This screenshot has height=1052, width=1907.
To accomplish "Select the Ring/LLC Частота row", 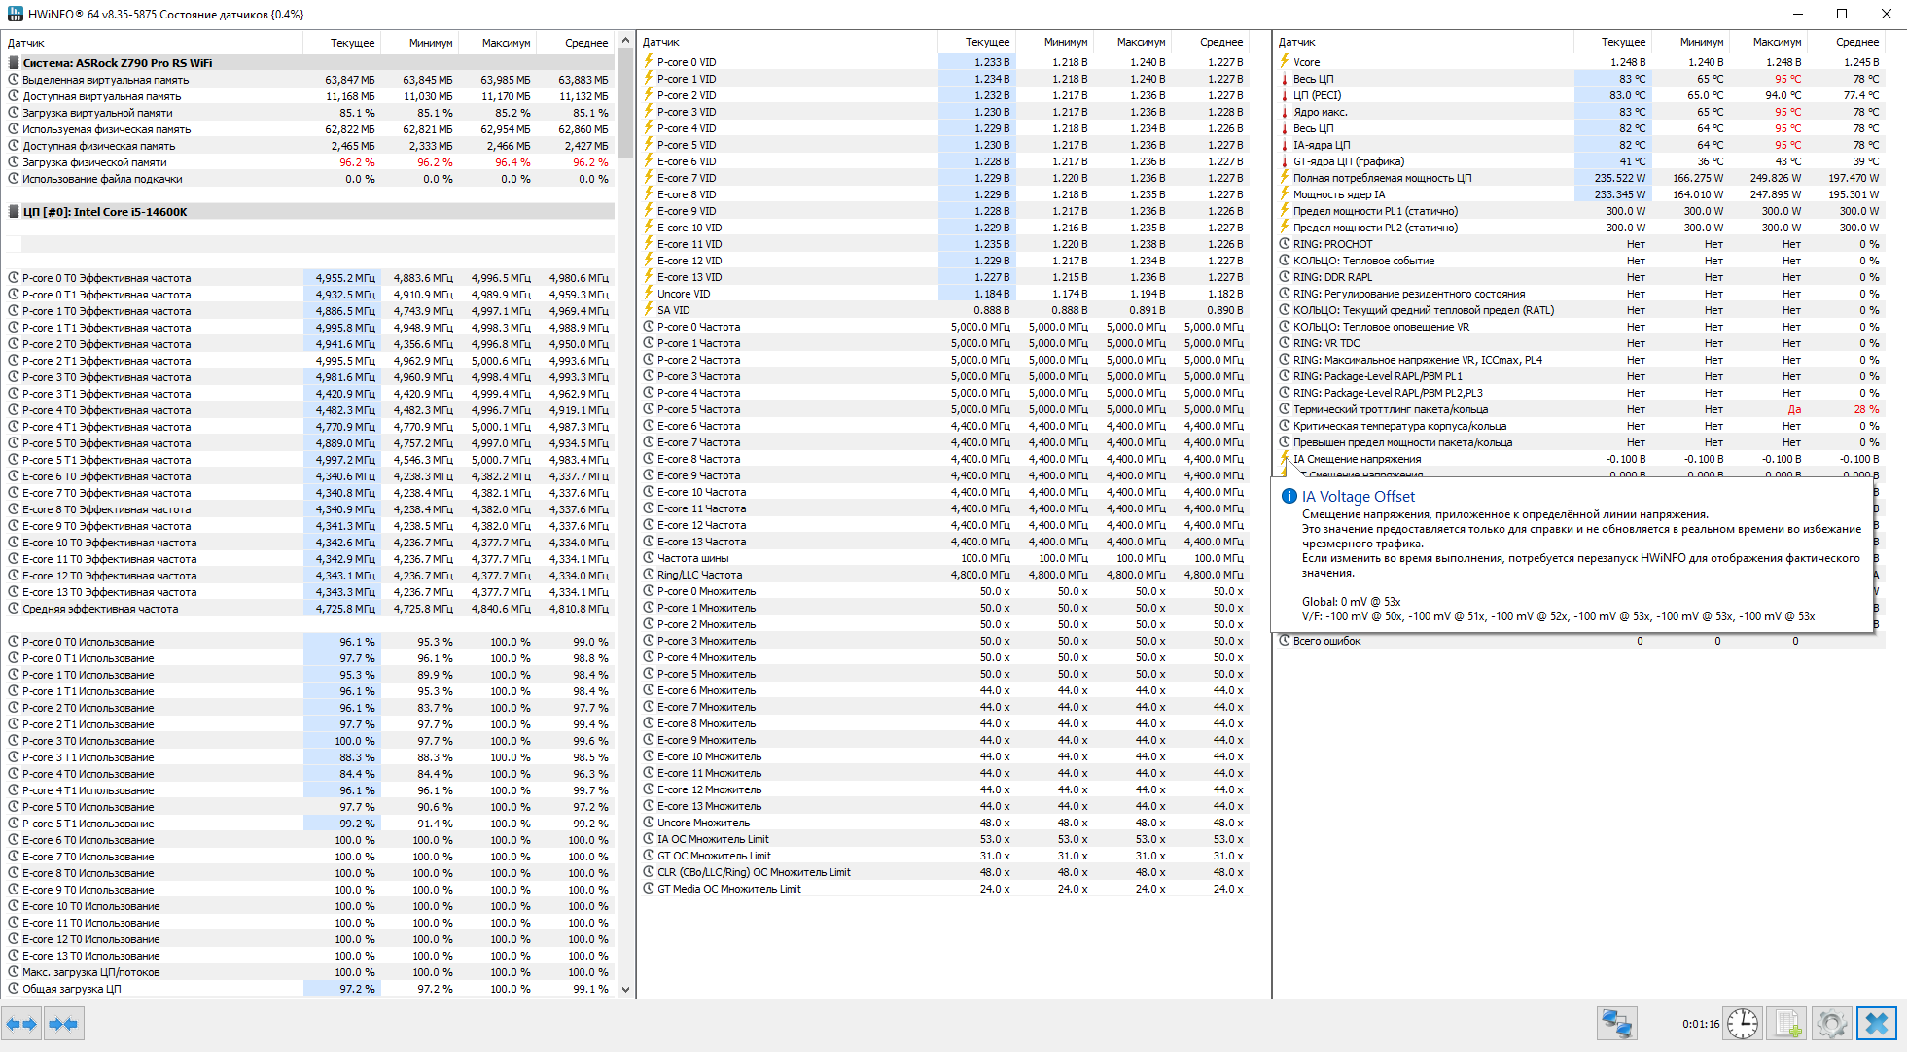I will pos(699,575).
